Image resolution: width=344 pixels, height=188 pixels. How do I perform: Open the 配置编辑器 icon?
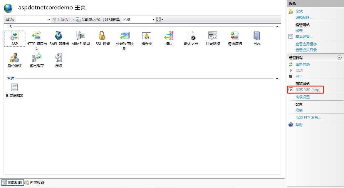[14, 88]
